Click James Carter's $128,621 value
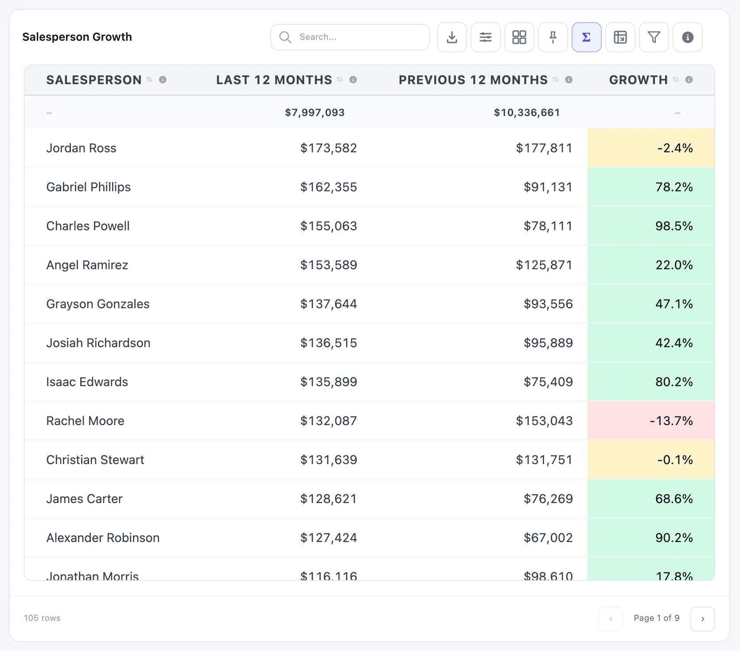This screenshot has width=740, height=651. click(329, 499)
